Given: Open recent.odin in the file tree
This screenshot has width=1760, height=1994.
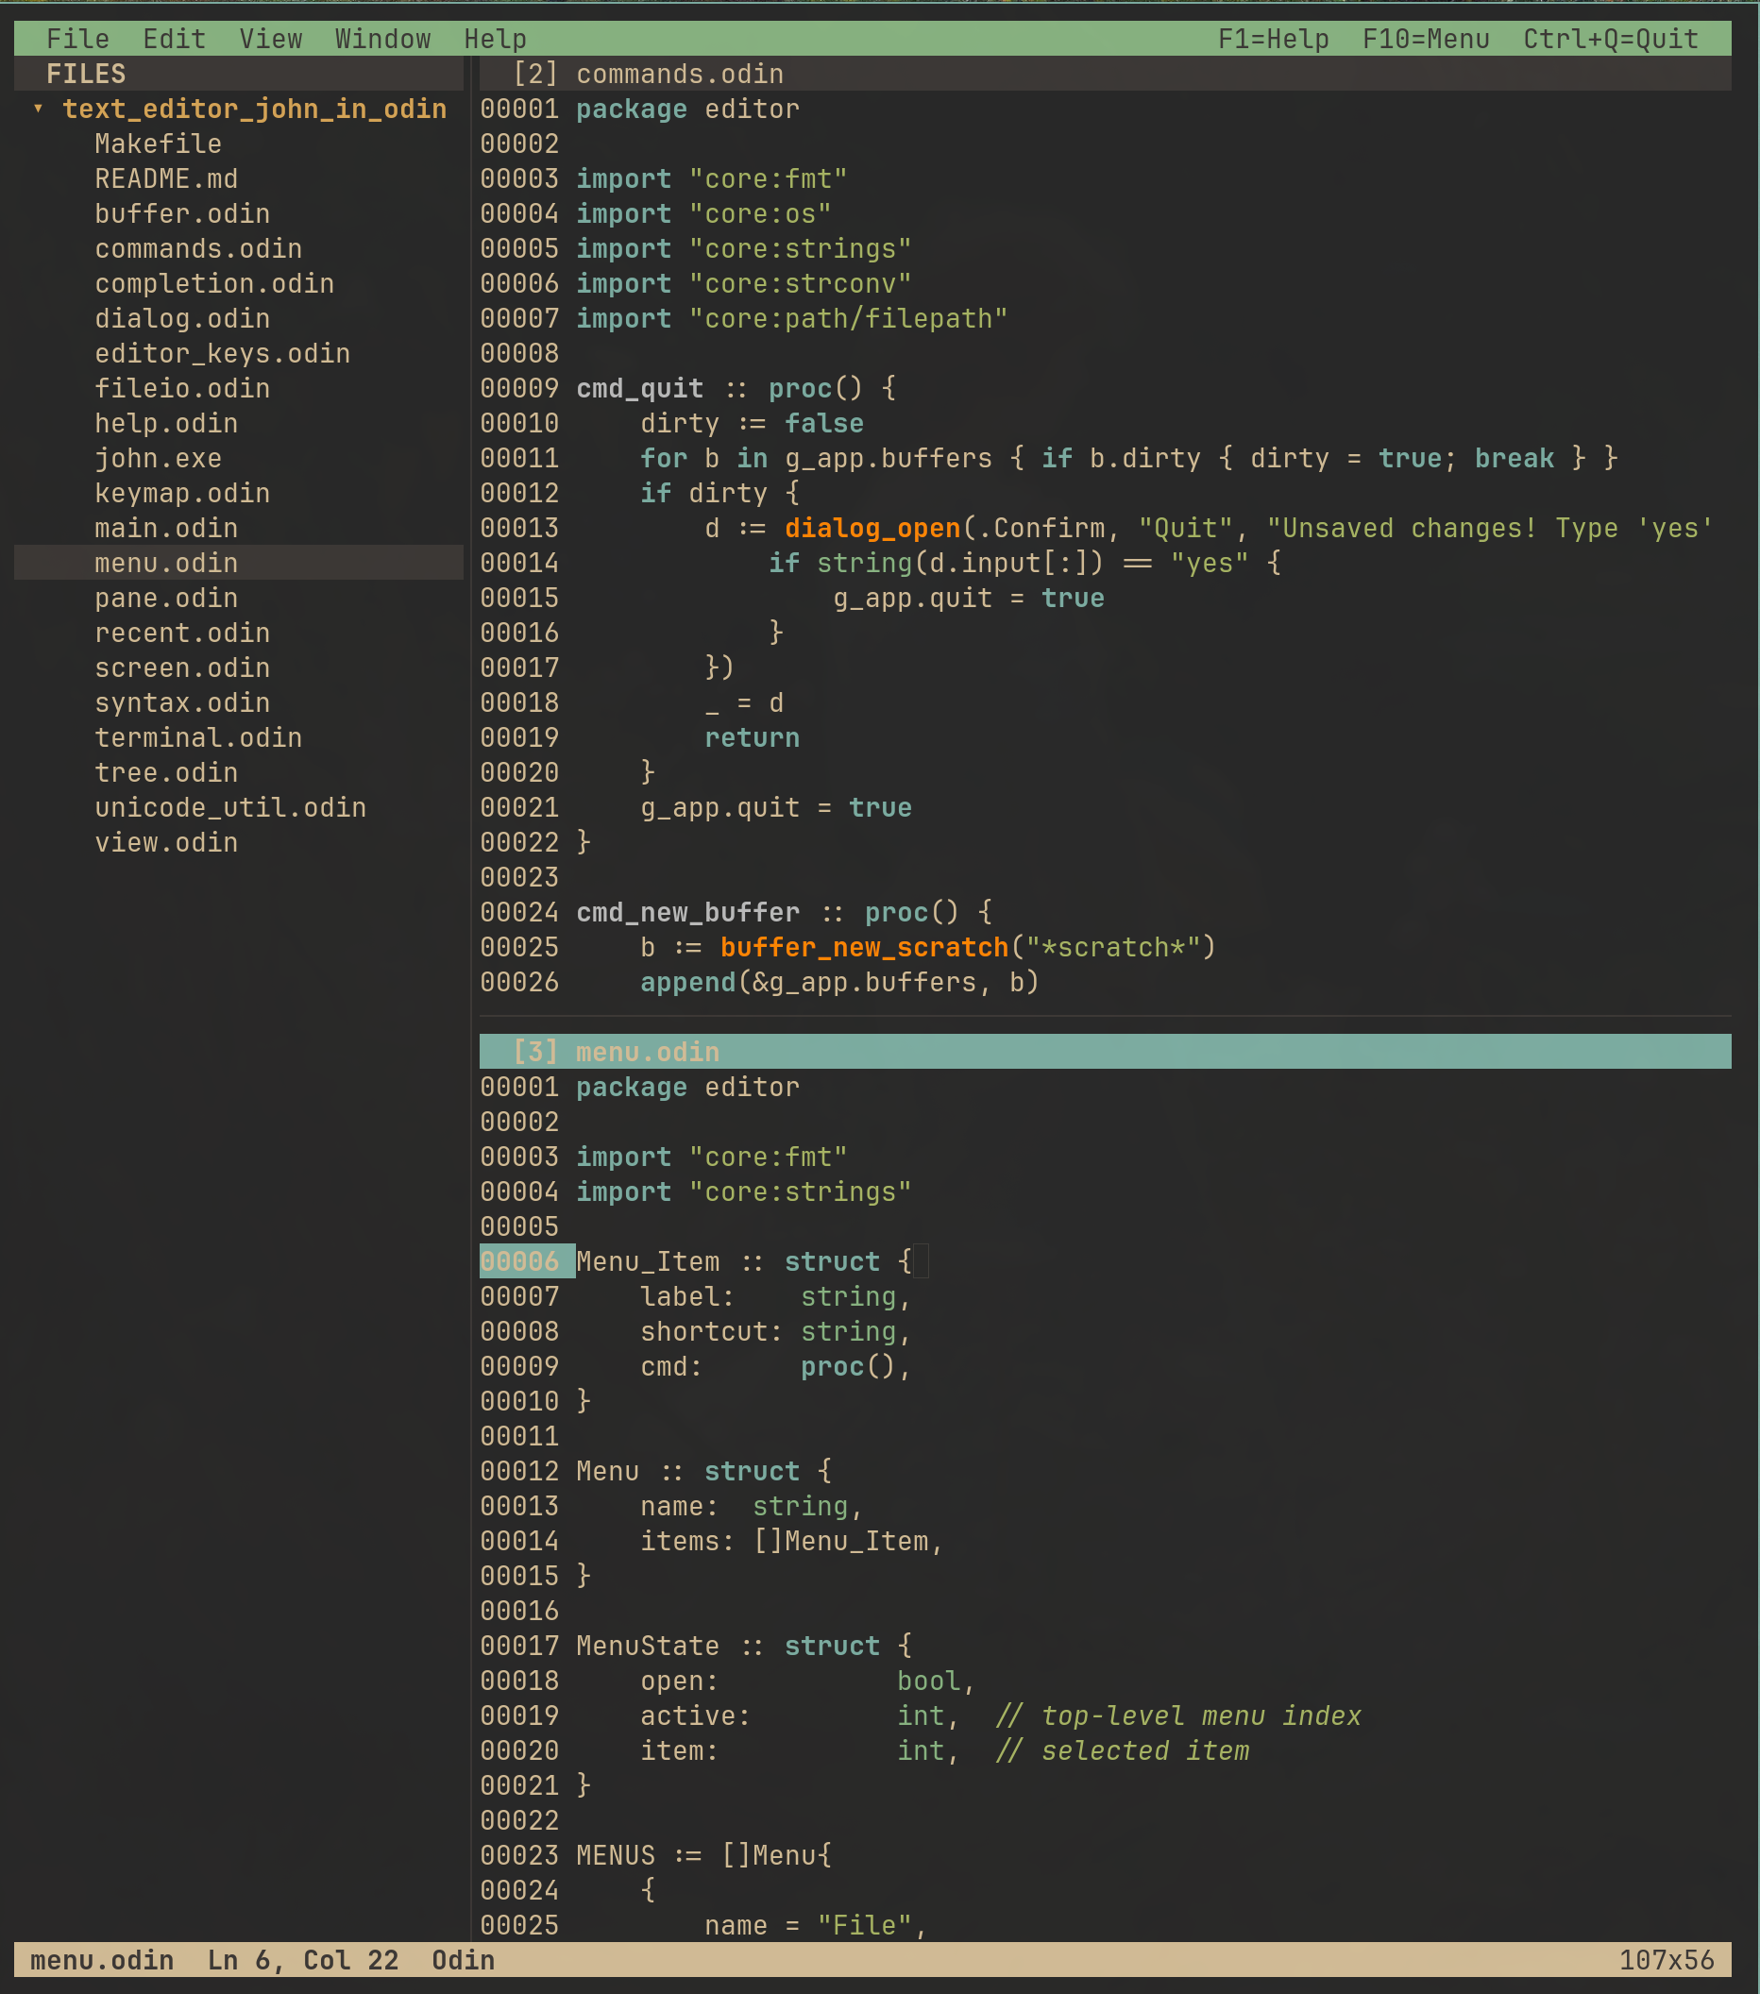Looking at the screenshot, I should pyautogui.click(x=182, y=634).
